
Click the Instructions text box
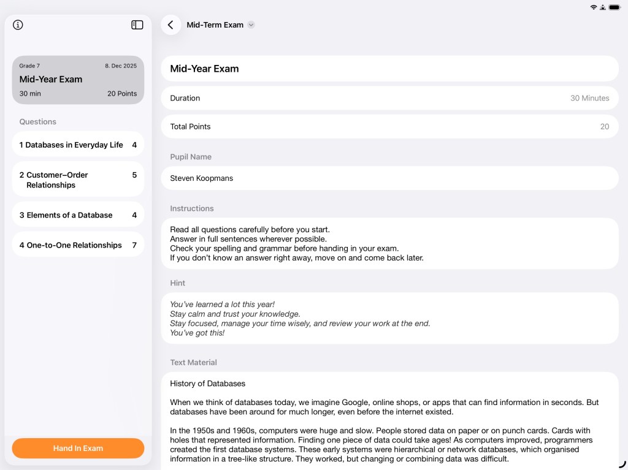(389, 243)
